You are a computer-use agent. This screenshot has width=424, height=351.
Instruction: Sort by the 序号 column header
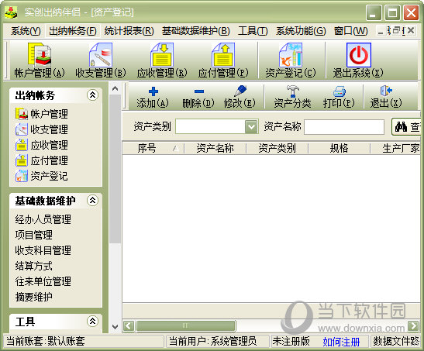(153, 148)
